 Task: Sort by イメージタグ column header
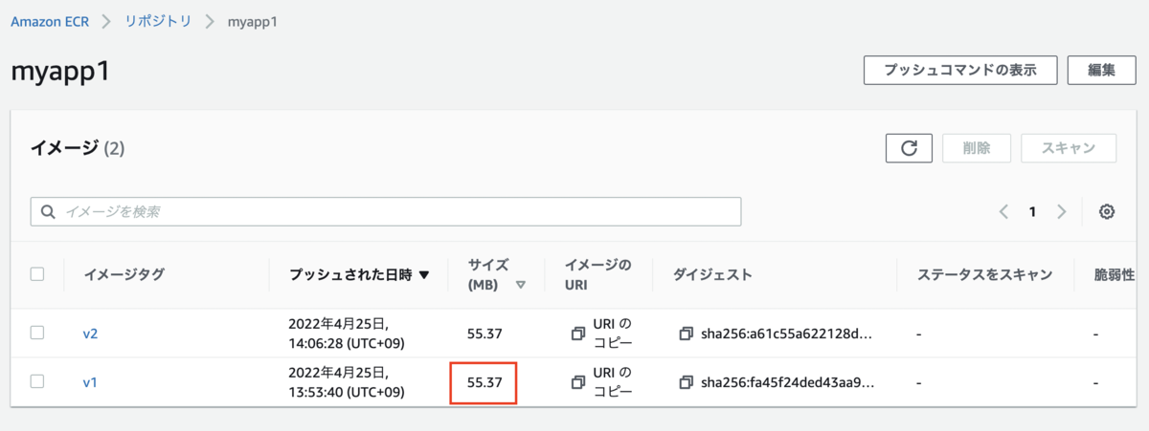click(124, 274)
